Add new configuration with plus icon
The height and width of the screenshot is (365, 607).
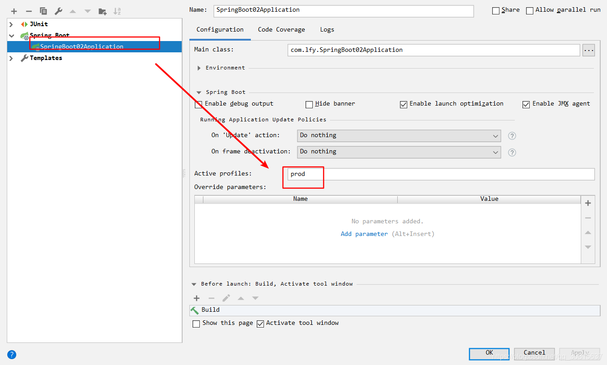coord(14,11)
